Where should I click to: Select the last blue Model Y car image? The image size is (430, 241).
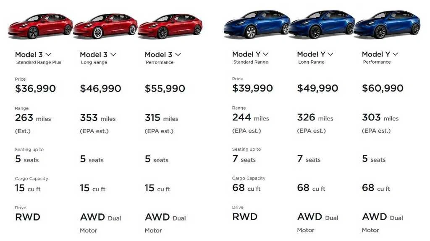click(387, 25)
